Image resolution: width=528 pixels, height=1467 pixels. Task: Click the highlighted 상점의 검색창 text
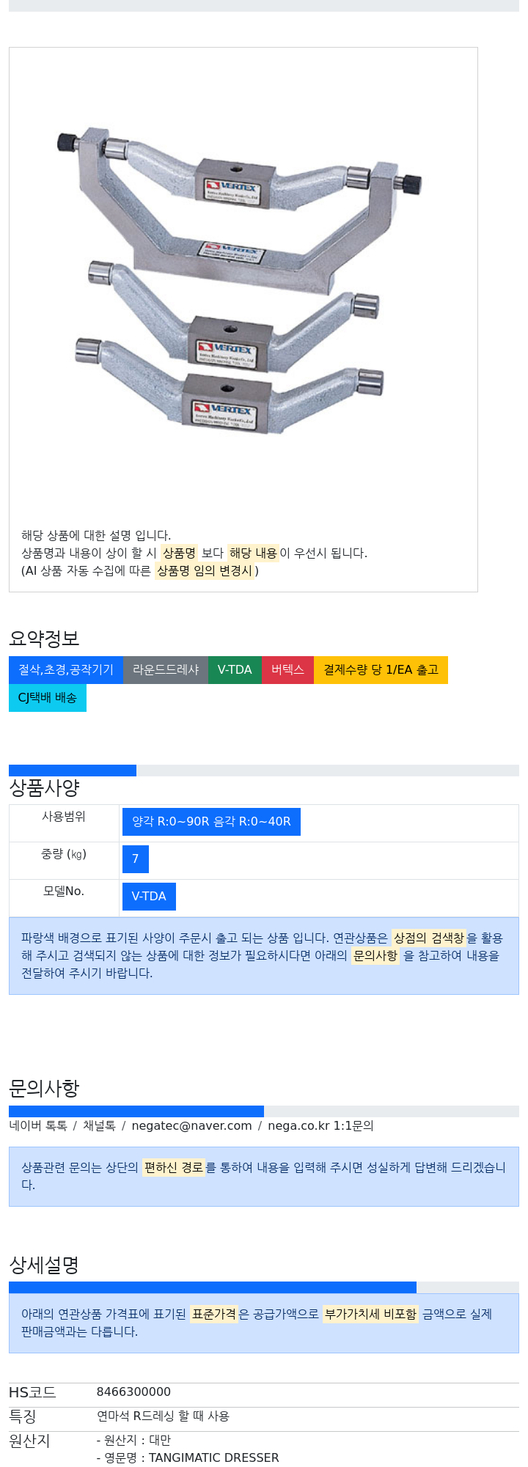(429, 938)
